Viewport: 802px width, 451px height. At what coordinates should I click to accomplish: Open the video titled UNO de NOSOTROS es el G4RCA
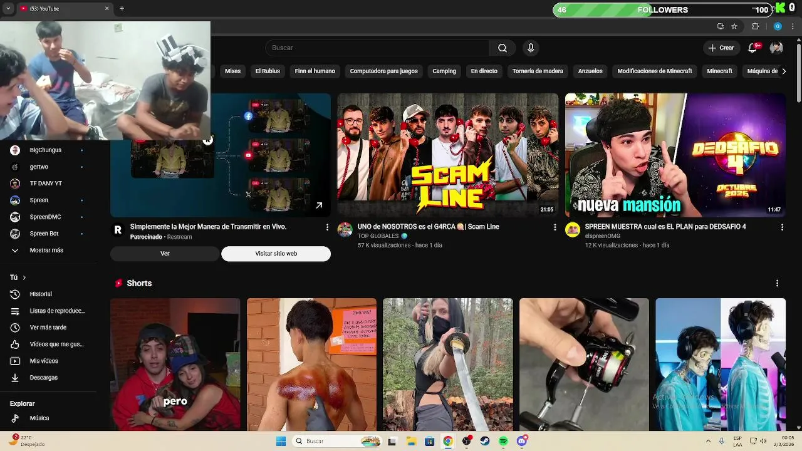[x=428, y=227]
